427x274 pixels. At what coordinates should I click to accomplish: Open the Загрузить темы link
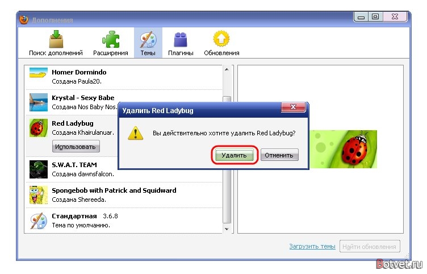pos(312,246)
